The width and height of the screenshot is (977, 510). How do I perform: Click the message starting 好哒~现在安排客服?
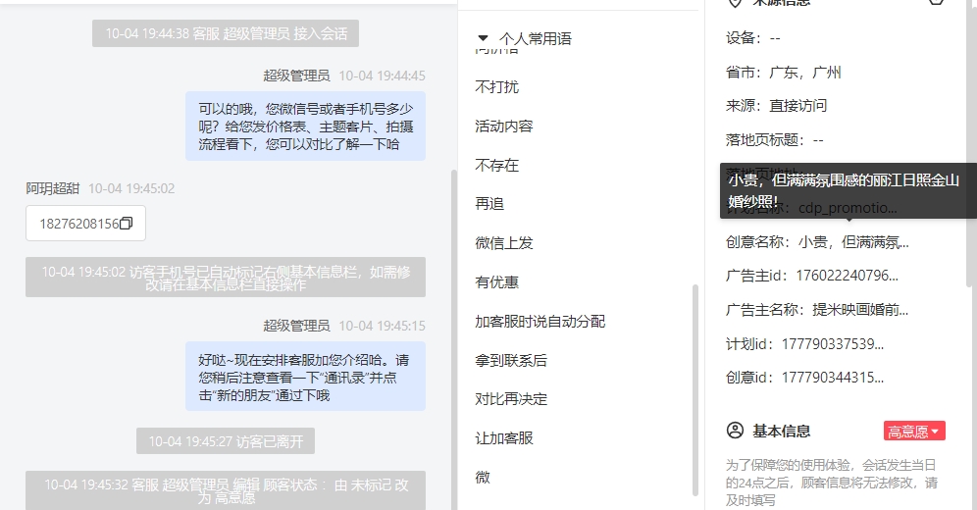point(305,377)
